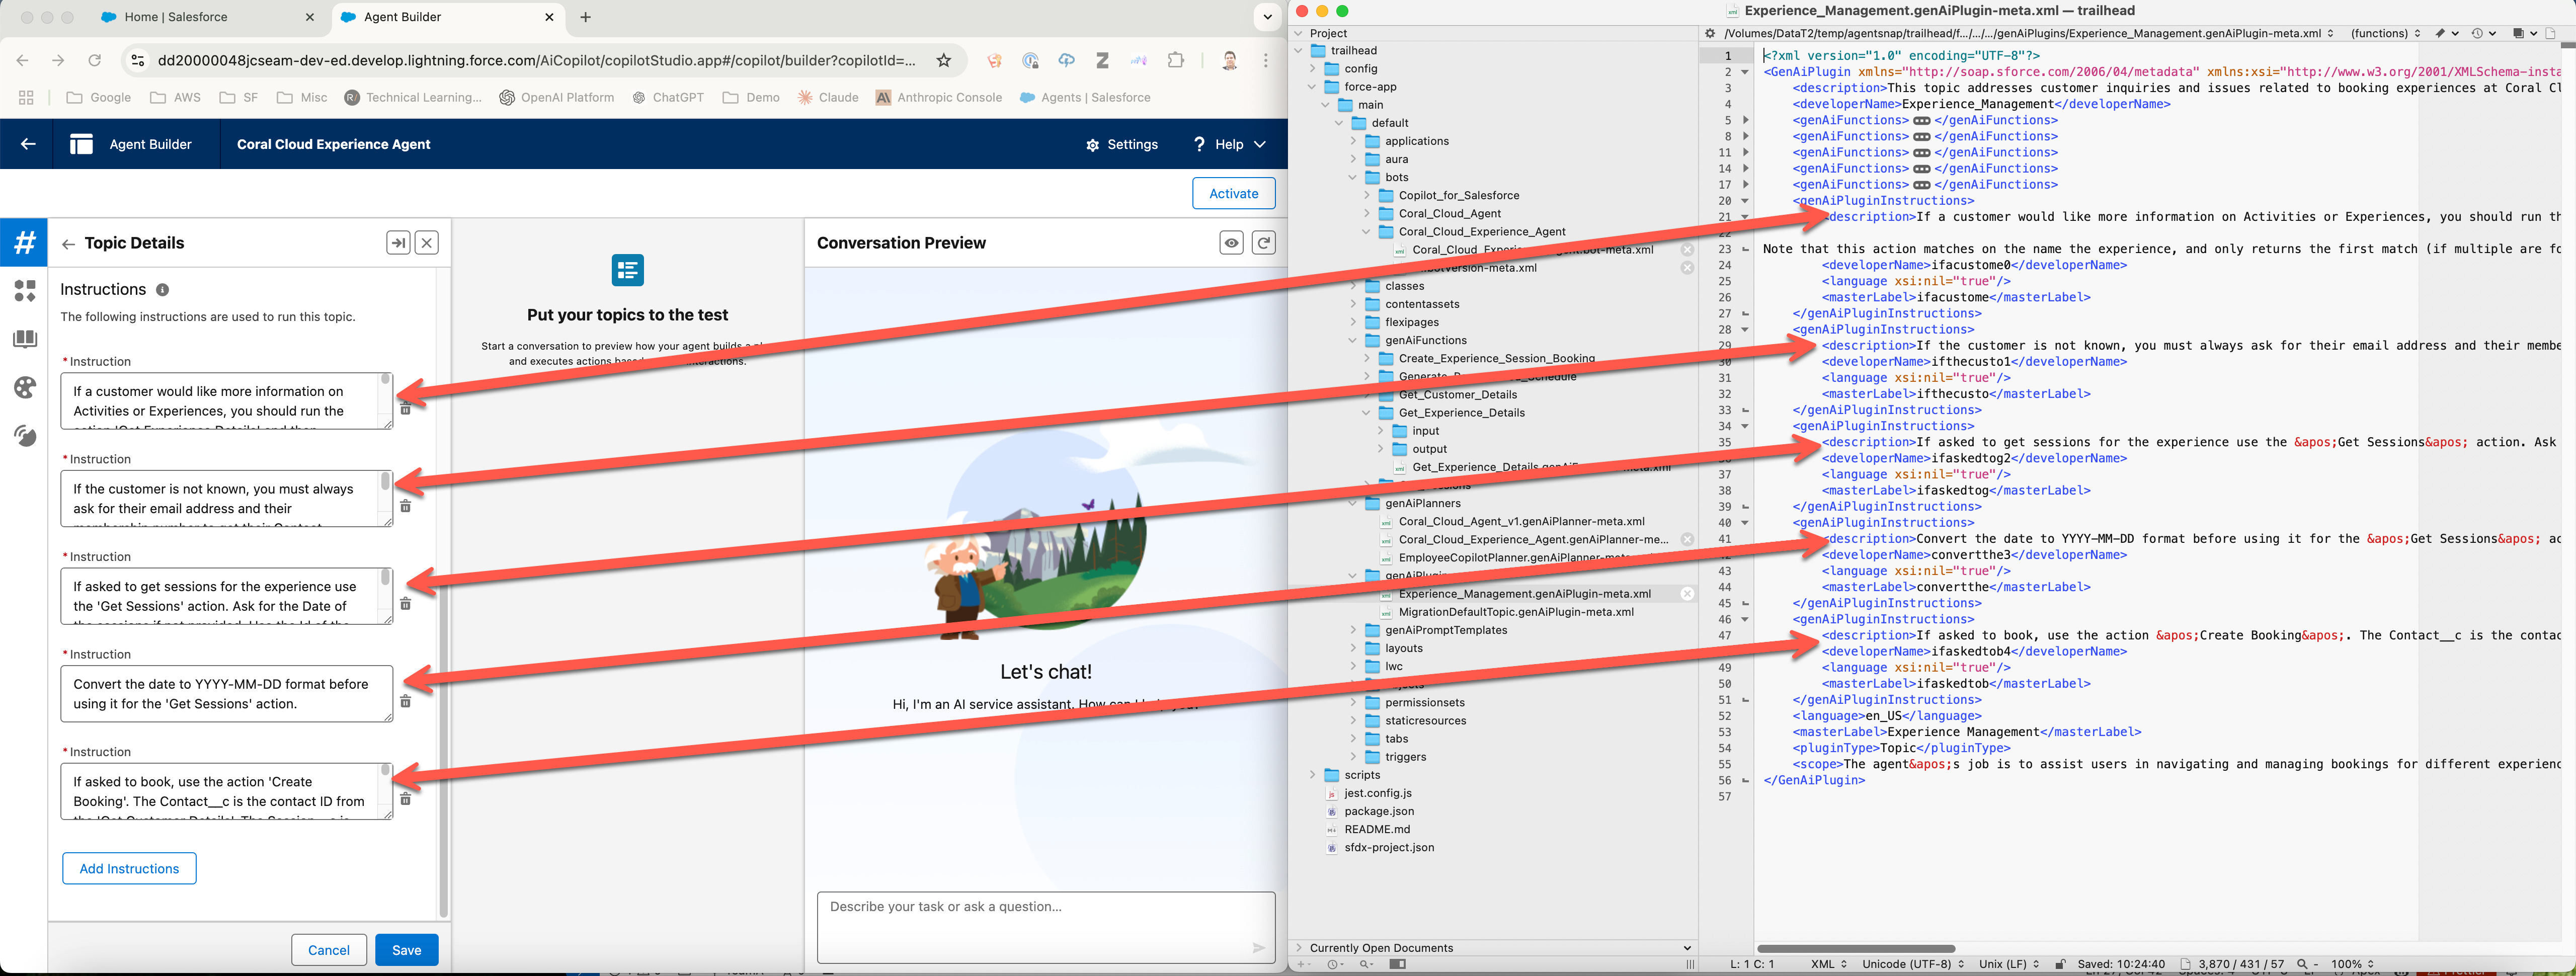Collapse Topic Details panel with arrow-to-bar icon
Image resolution: width=2576 pixels, height=976 pixels.
click(398, 243)
